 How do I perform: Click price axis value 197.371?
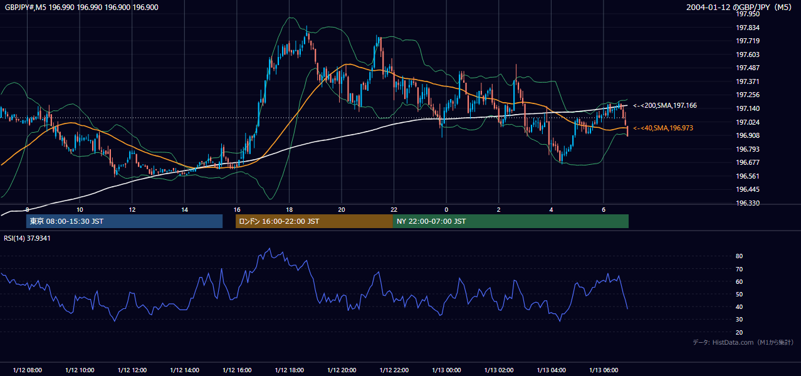(748, 81)
